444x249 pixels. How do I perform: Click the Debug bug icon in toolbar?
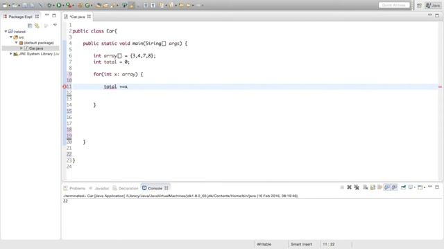[x=49, y=5]
